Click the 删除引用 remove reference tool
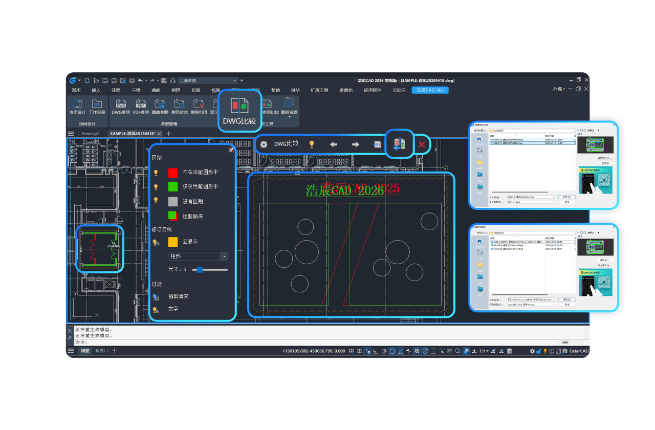655x430 pixels. point(199,106)
